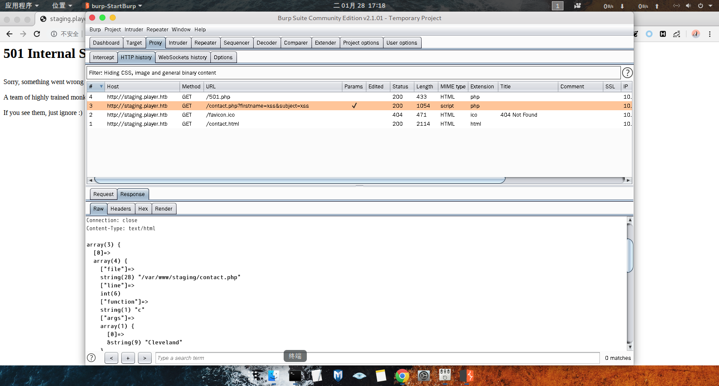Viewport: 719px width, 386px height.
Task: Click the history table horizontal scrollbar
Action: coord(300,180)
